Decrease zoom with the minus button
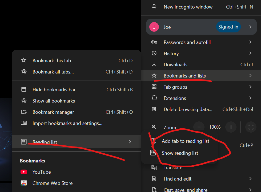Image resolution: width=261 pixels, height=192 pixels. (x=199, y=127)
